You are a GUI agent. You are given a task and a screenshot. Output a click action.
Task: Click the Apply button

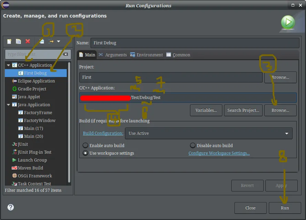(282, 186)
